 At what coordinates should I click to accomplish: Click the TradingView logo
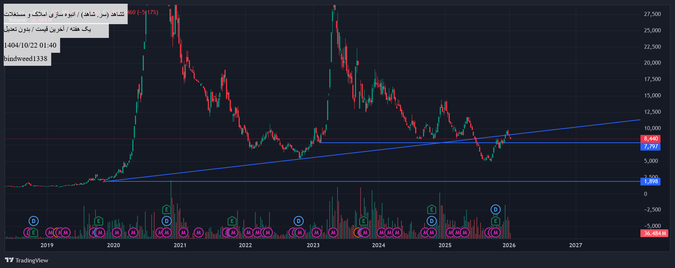point(26,260)
